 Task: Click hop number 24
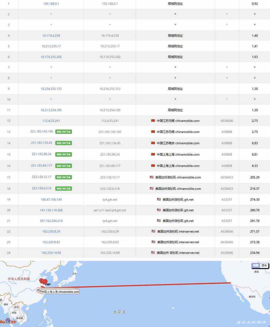point(9,253)
